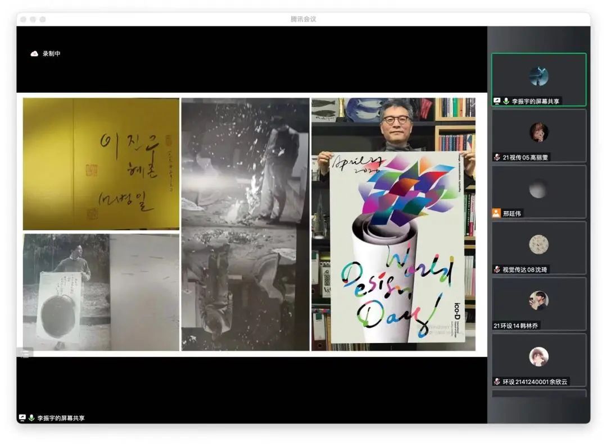
Task: Click the cloud recording icon
Action: pyautogui.click(x=34, y=54)
